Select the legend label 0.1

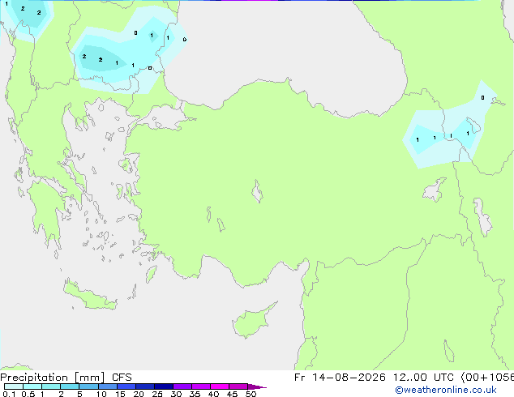[x=9, y=394]
